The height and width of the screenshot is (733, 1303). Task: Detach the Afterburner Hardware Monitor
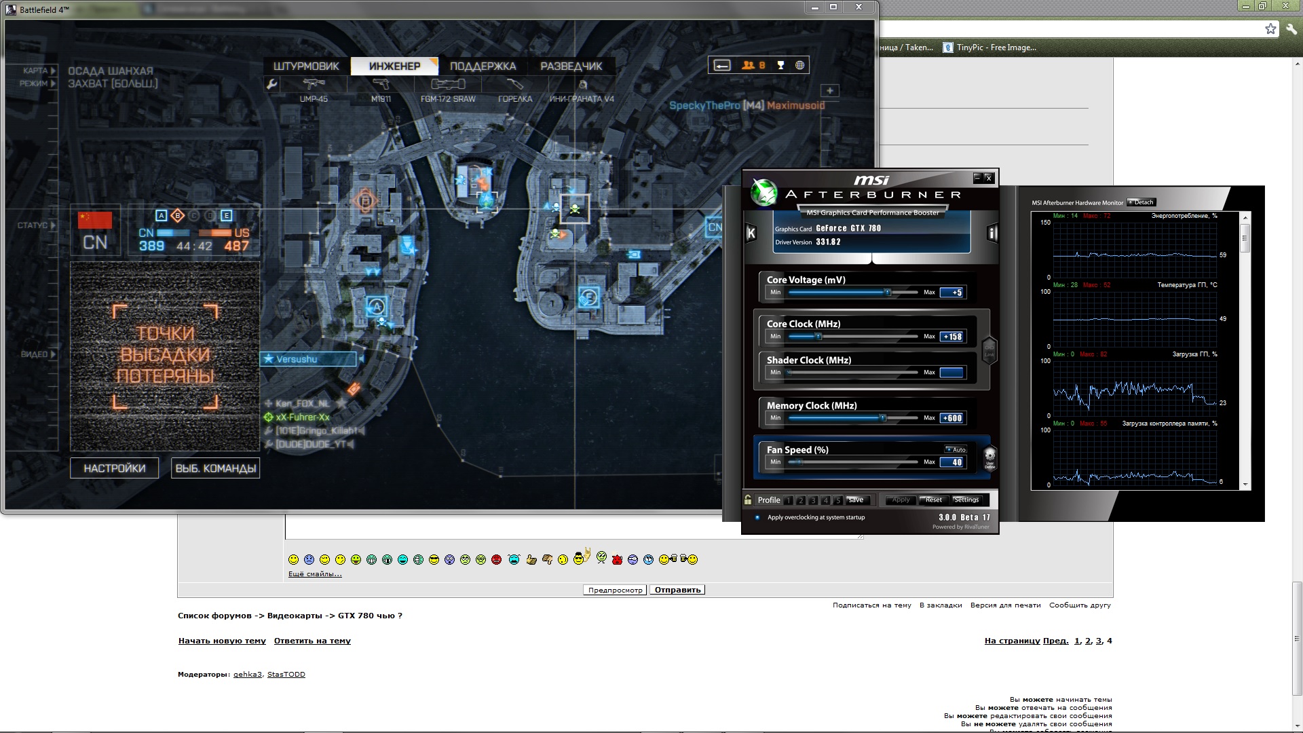point(1141,202)
